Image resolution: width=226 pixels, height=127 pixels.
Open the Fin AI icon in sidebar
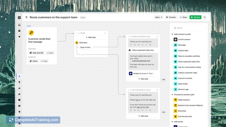click(19, 31)
